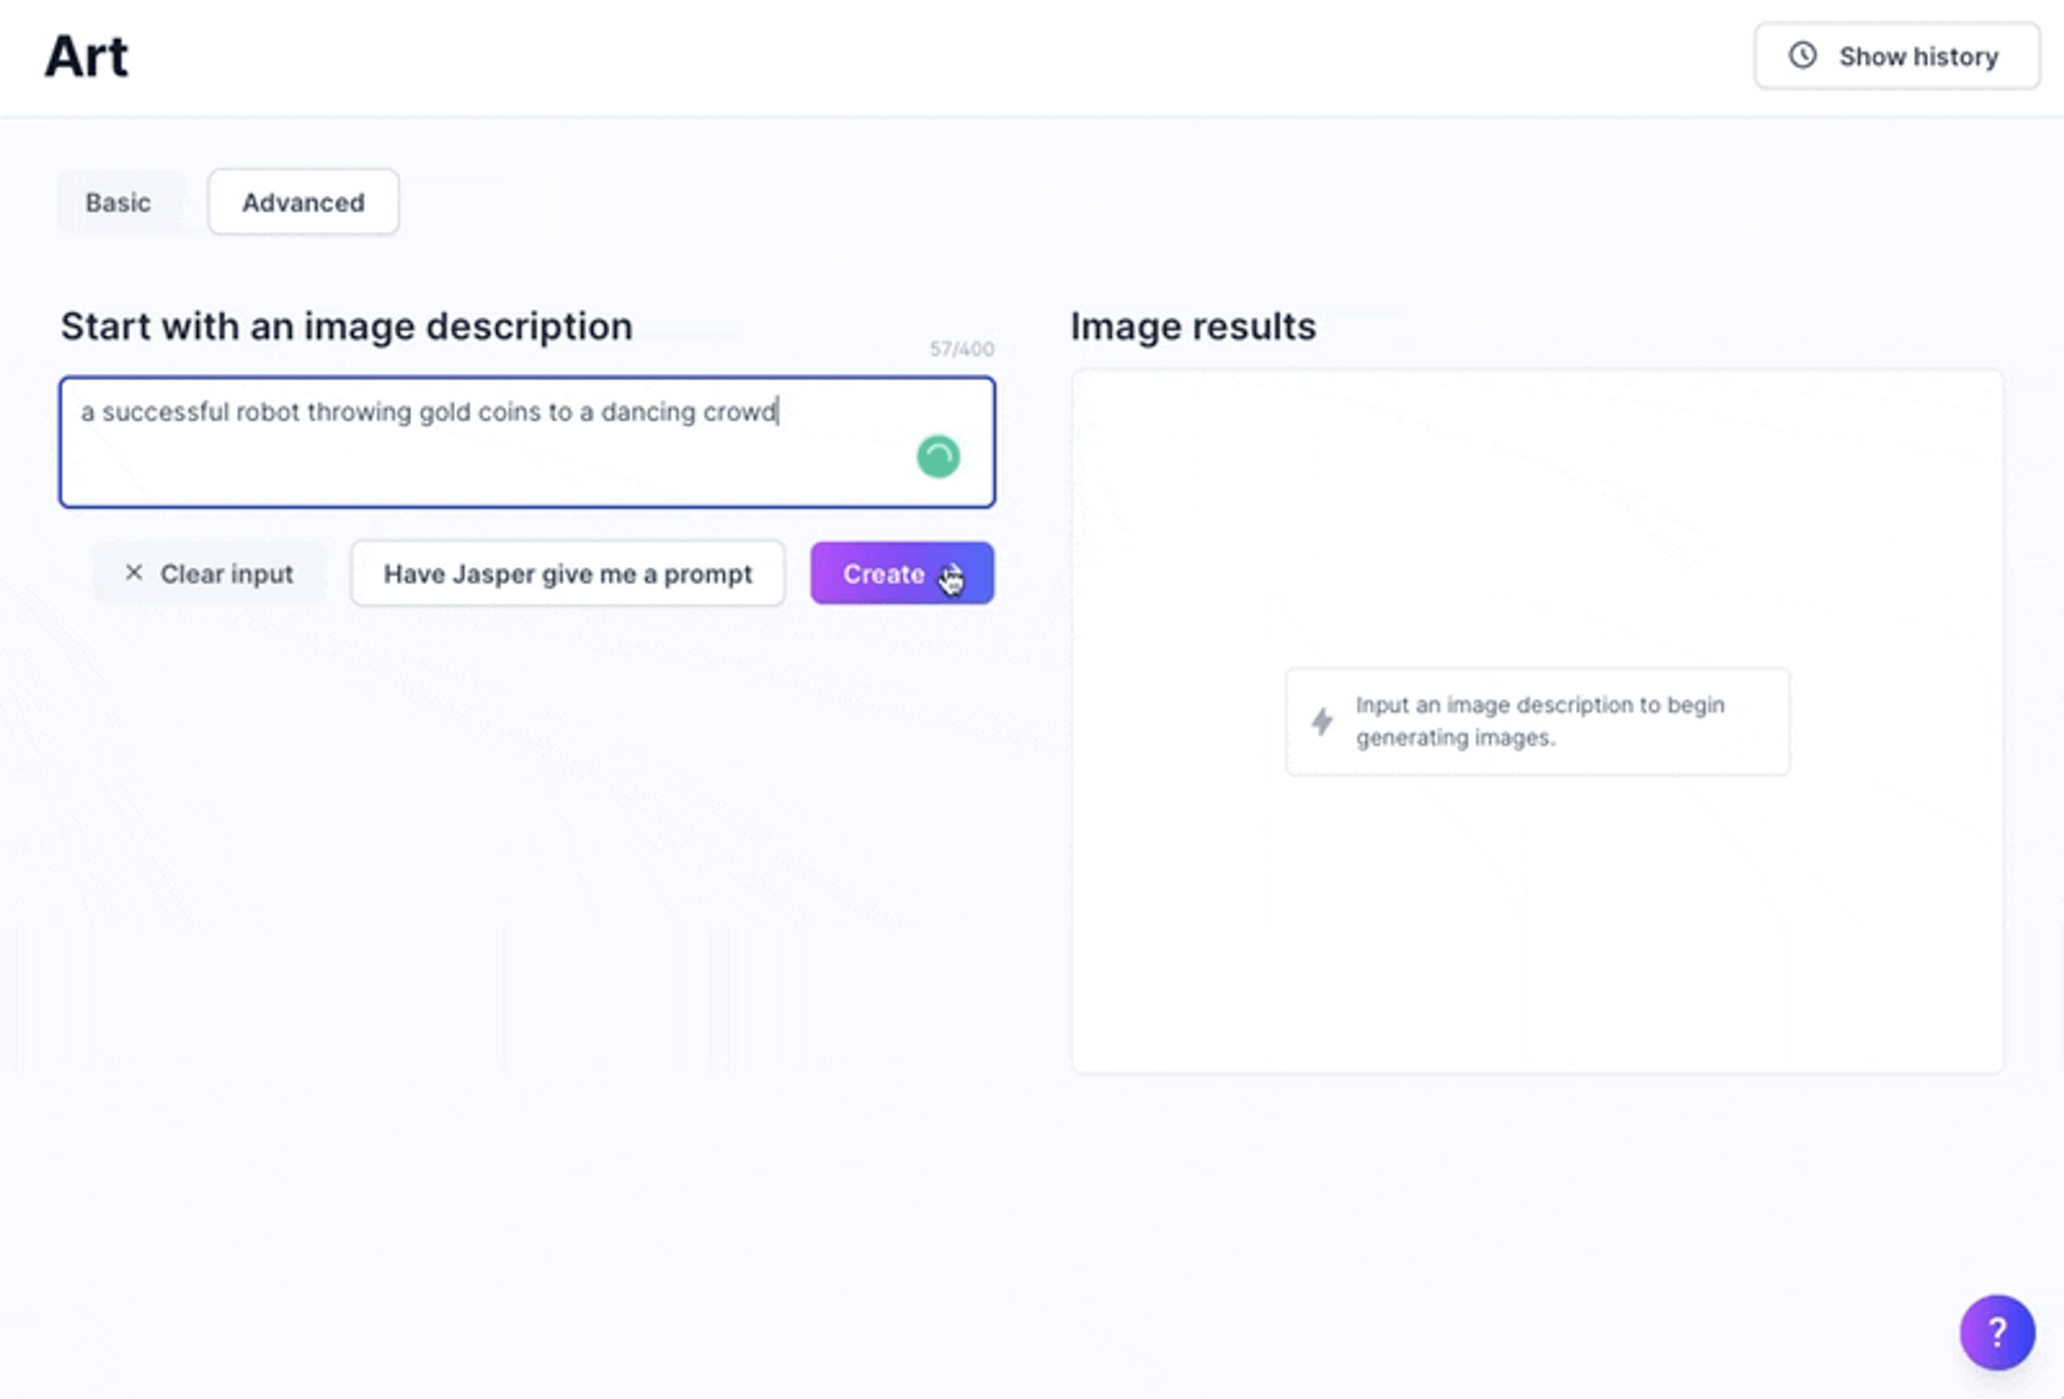Image resolution: width=2064 pixels, height=1399 pixels.
Task: Click the Image results heading
Action: (x=1193, y=327)
